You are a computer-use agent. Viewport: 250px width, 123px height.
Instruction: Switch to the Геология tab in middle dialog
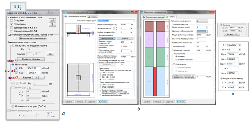coord(93,16)
